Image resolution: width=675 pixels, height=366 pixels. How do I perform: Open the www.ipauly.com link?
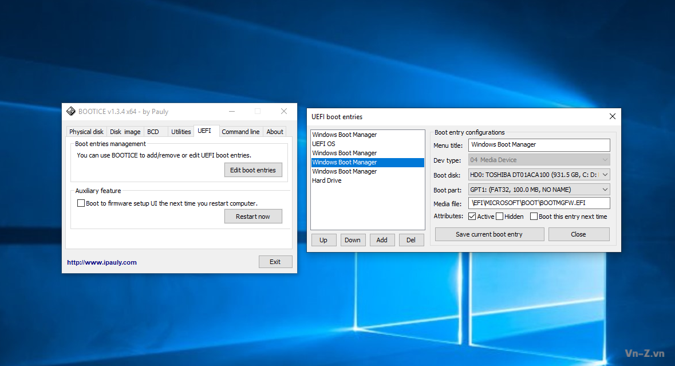pos(102,262)
